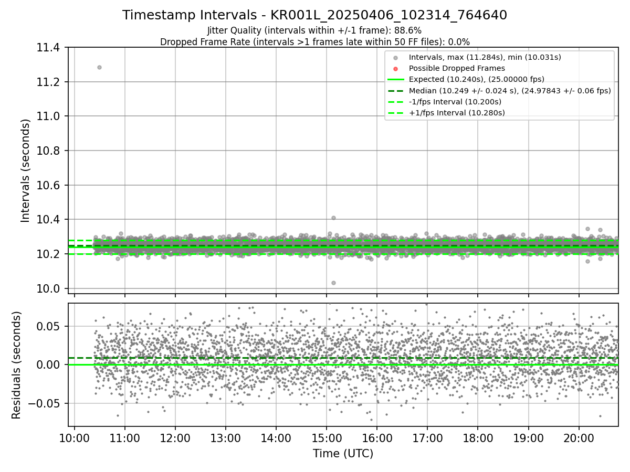Select the Jitter Quality 88.6% subtitle line
630x472 pixels.
pos(315,31)
